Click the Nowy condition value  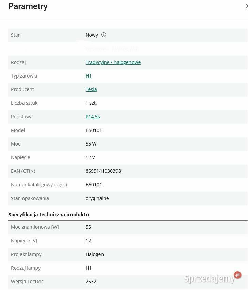pos(92,35)
